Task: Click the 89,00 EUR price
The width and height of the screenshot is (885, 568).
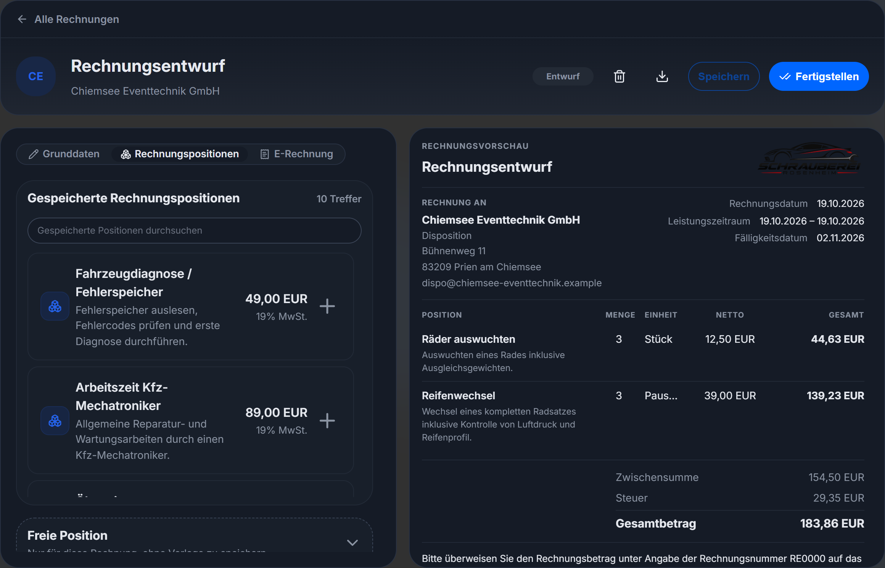Action: [x=276, y=412]
